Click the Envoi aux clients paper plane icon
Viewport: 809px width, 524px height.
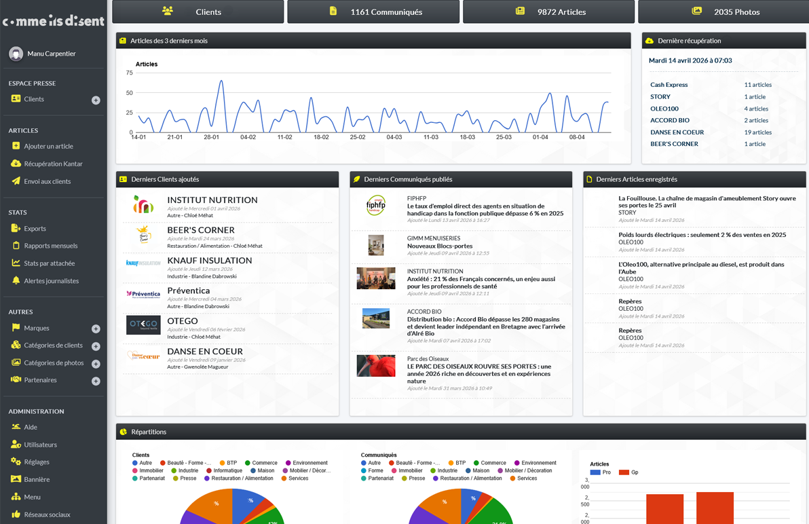tap(16, 181)
